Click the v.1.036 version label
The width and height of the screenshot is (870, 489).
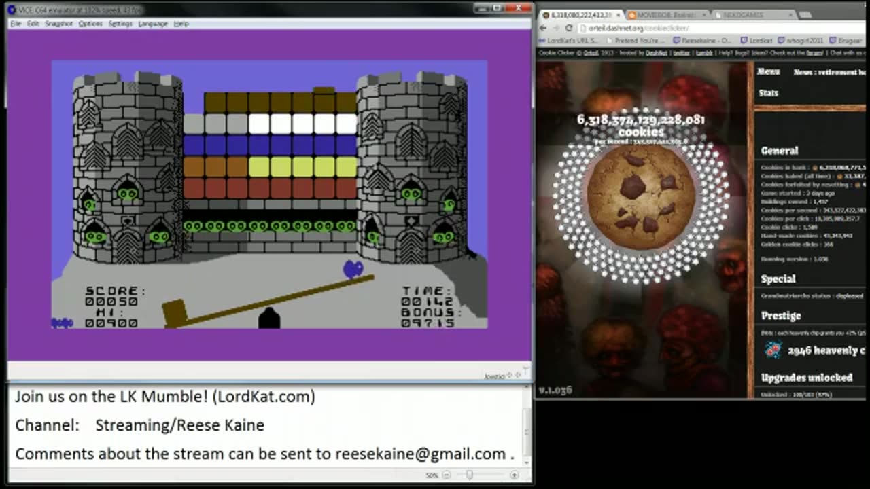tap(555, 391)
